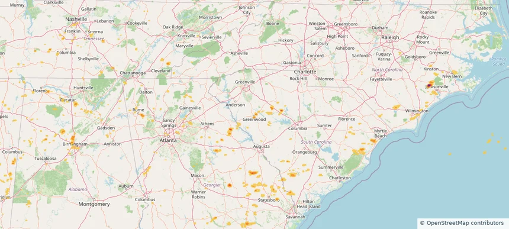
Task: Click the Auburn city label
Action: coord(126,186)
